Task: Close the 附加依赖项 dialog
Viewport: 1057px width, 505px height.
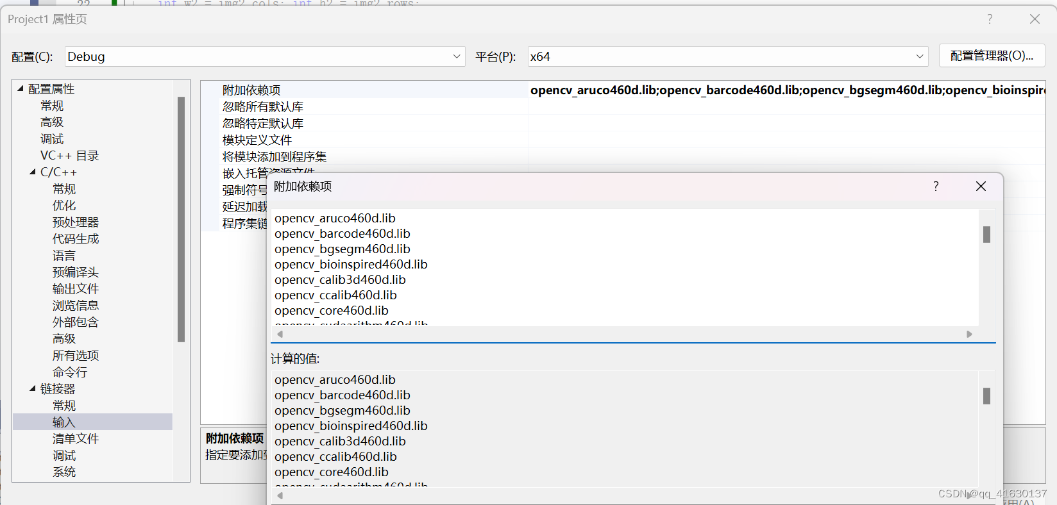Action: (981, 186)
